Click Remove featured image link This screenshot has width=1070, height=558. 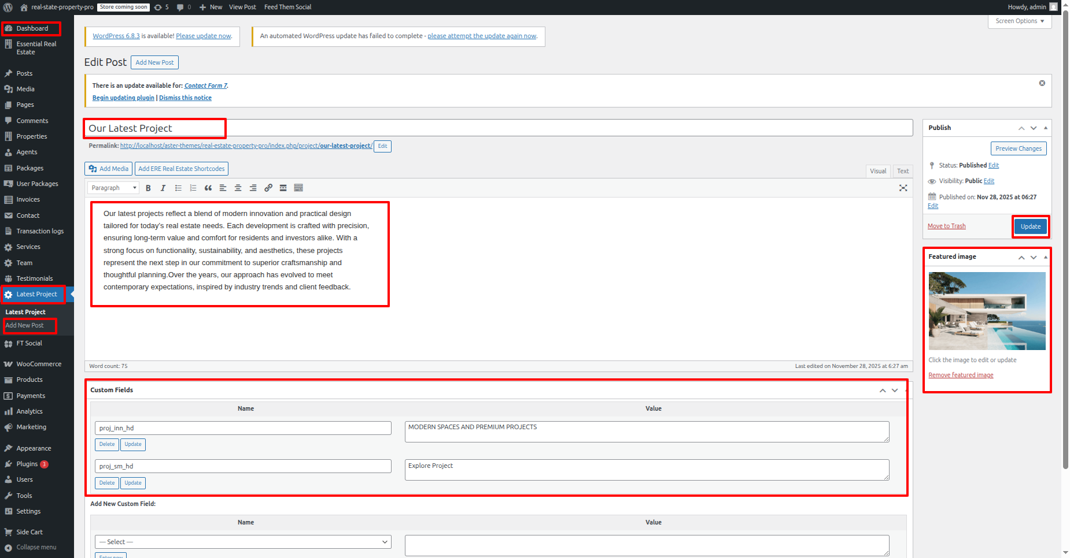point(961,375)
